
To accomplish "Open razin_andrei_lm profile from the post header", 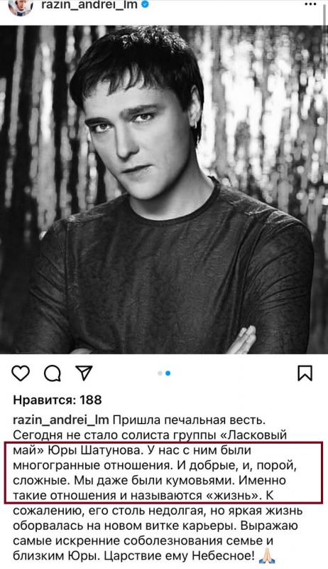I will pyautogui.click(x=89, y=5).
